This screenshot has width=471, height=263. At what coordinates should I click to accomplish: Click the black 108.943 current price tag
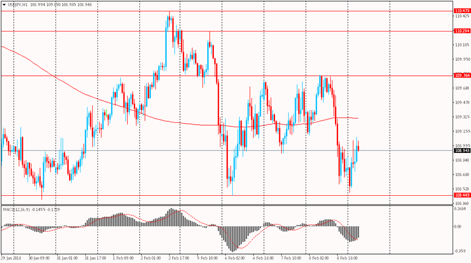click(462, 151)
